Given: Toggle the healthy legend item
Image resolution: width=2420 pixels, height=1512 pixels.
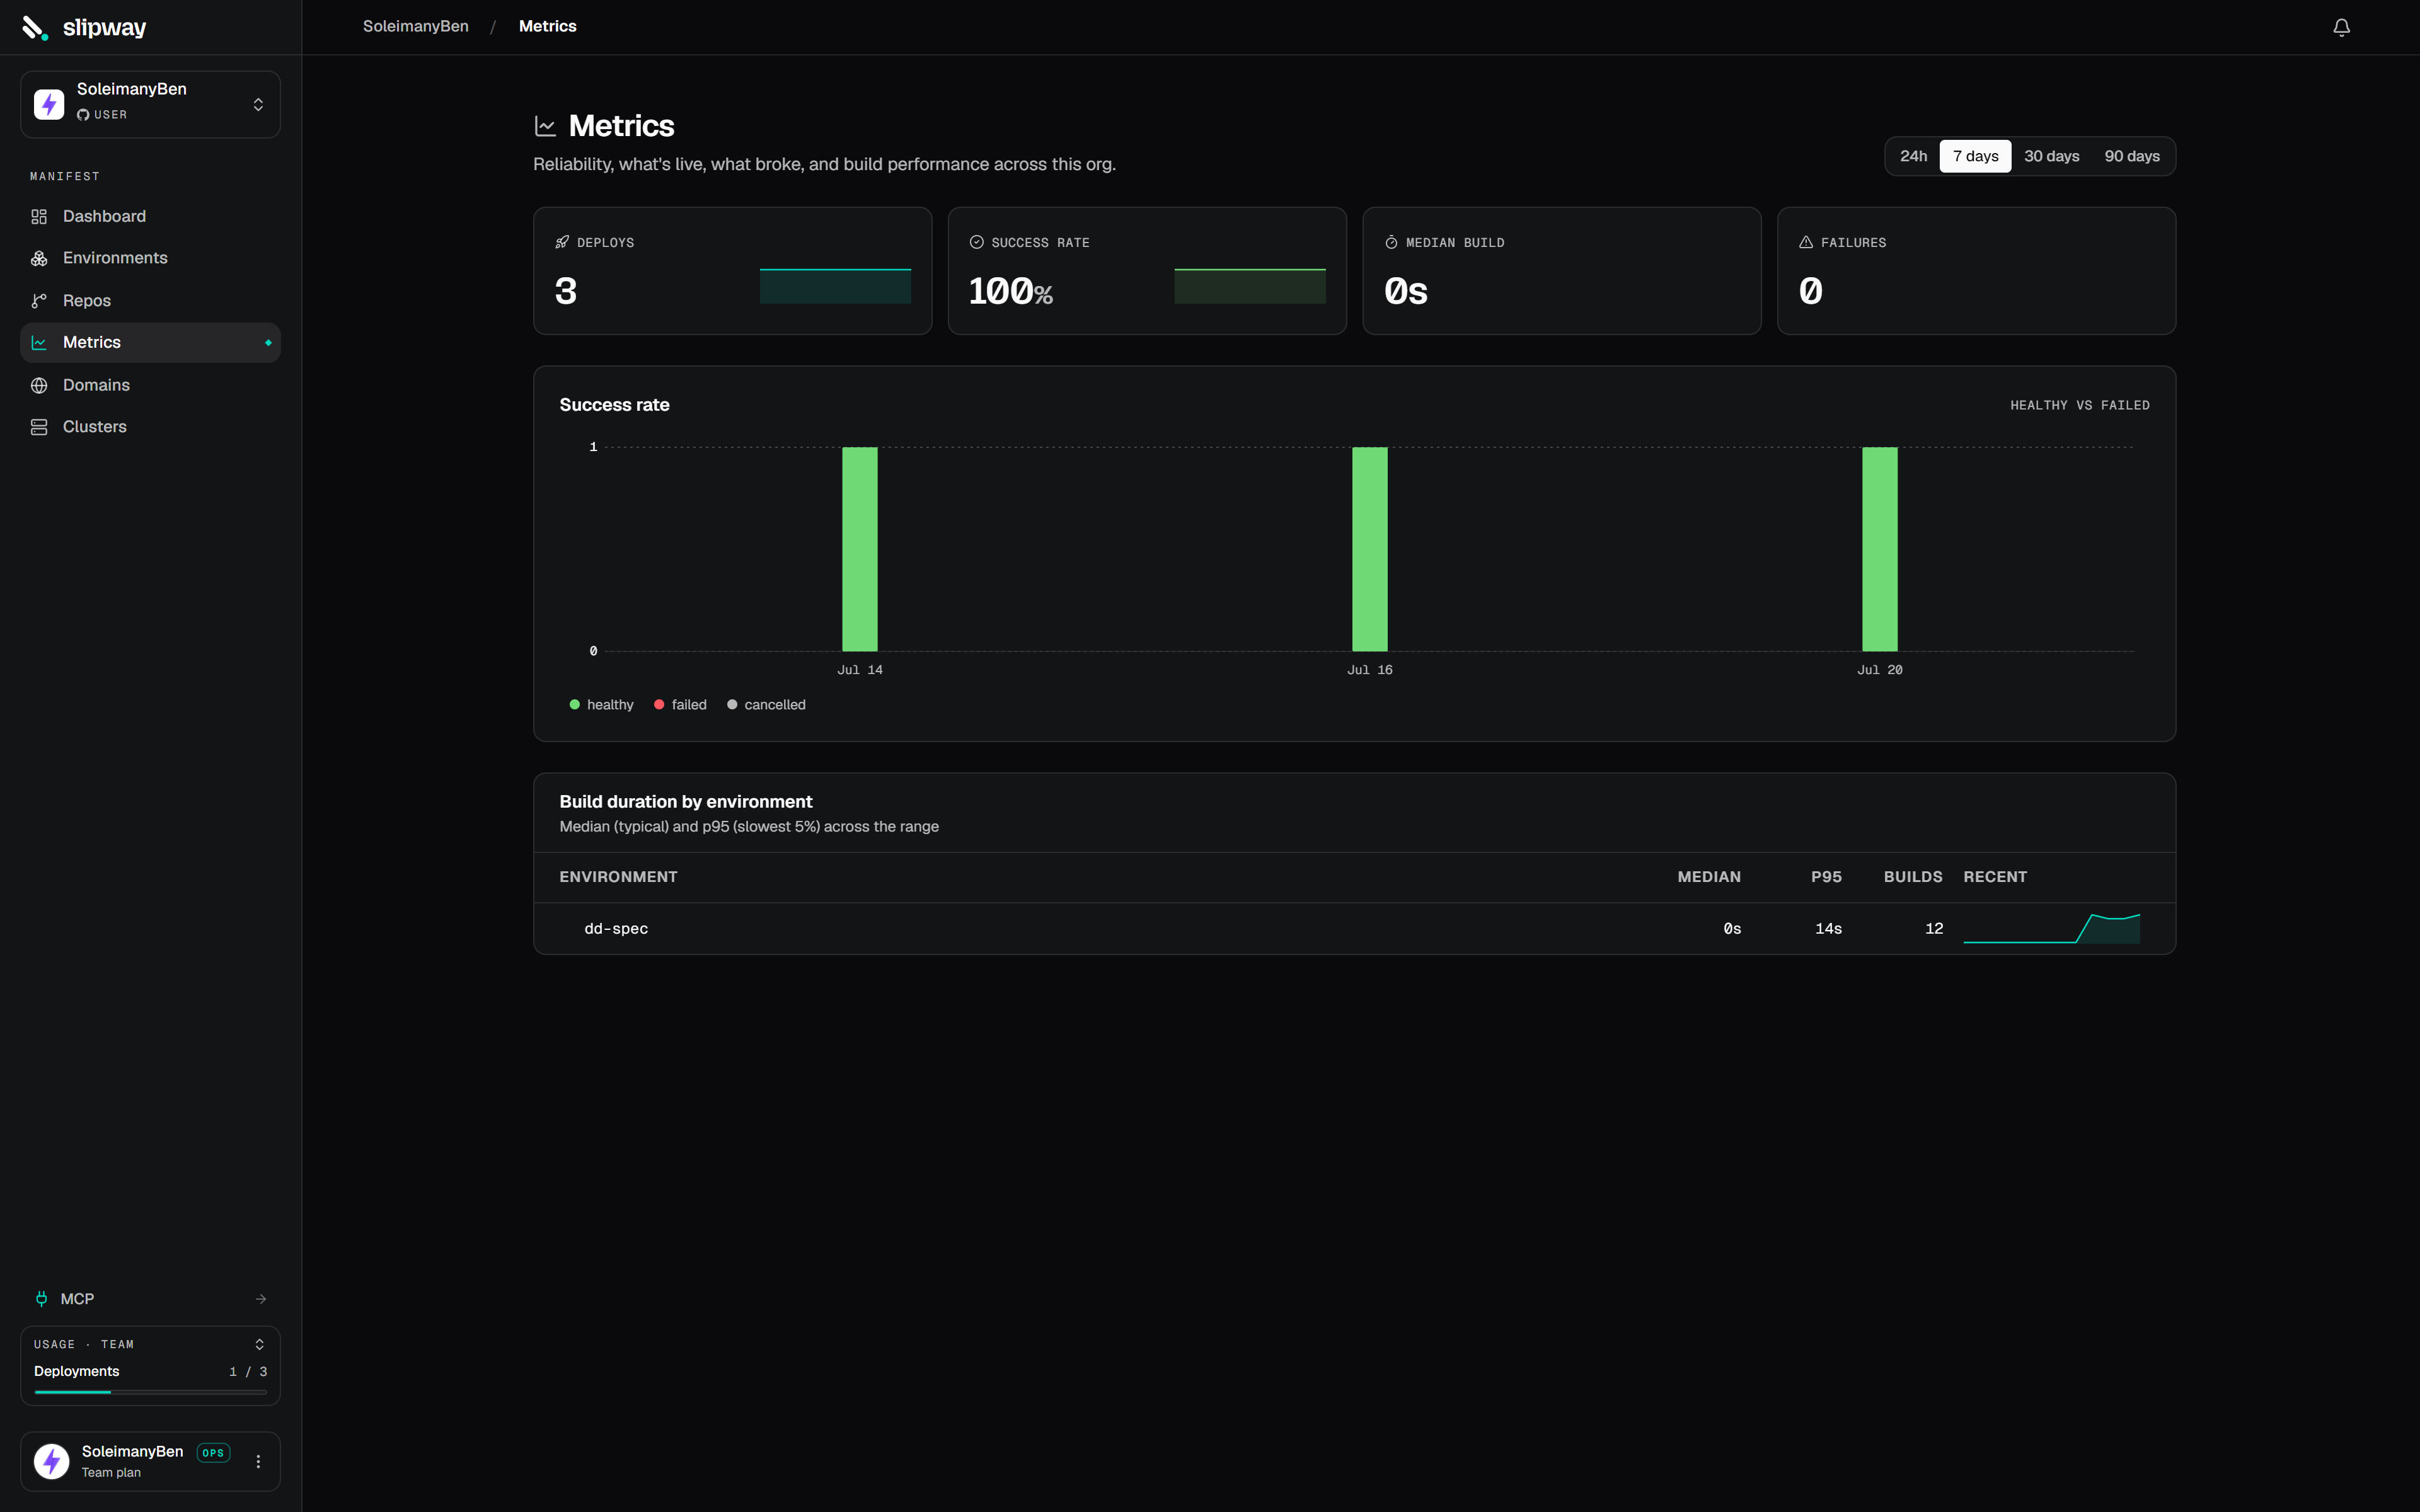Looking at the screenshot, I should click(x=601, y=705).
